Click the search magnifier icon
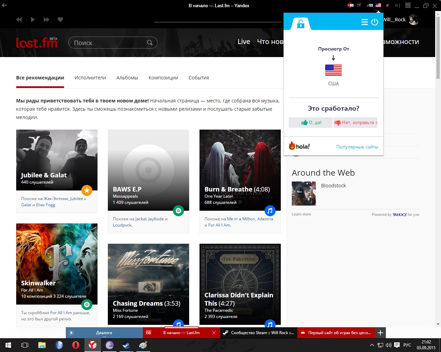 (150, 43)
